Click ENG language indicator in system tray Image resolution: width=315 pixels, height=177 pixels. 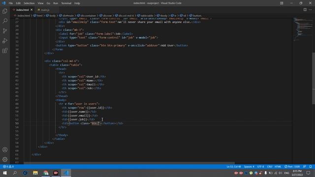click(286, 173)
